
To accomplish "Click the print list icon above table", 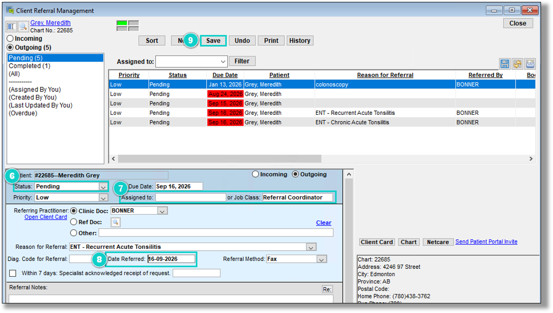I will click(x=530, y=64).
